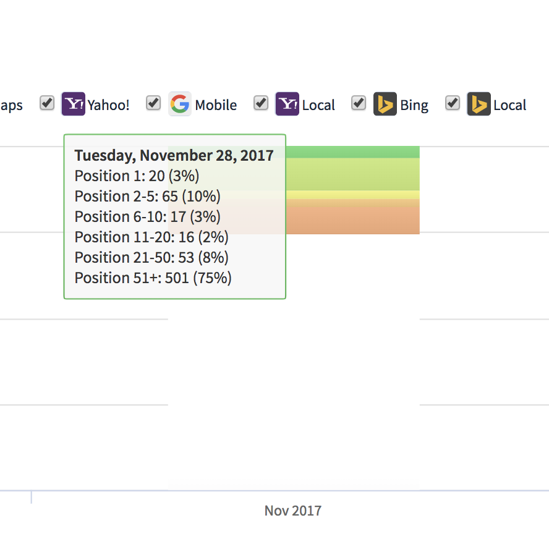Select the light green chart band

tap(352, 174)
